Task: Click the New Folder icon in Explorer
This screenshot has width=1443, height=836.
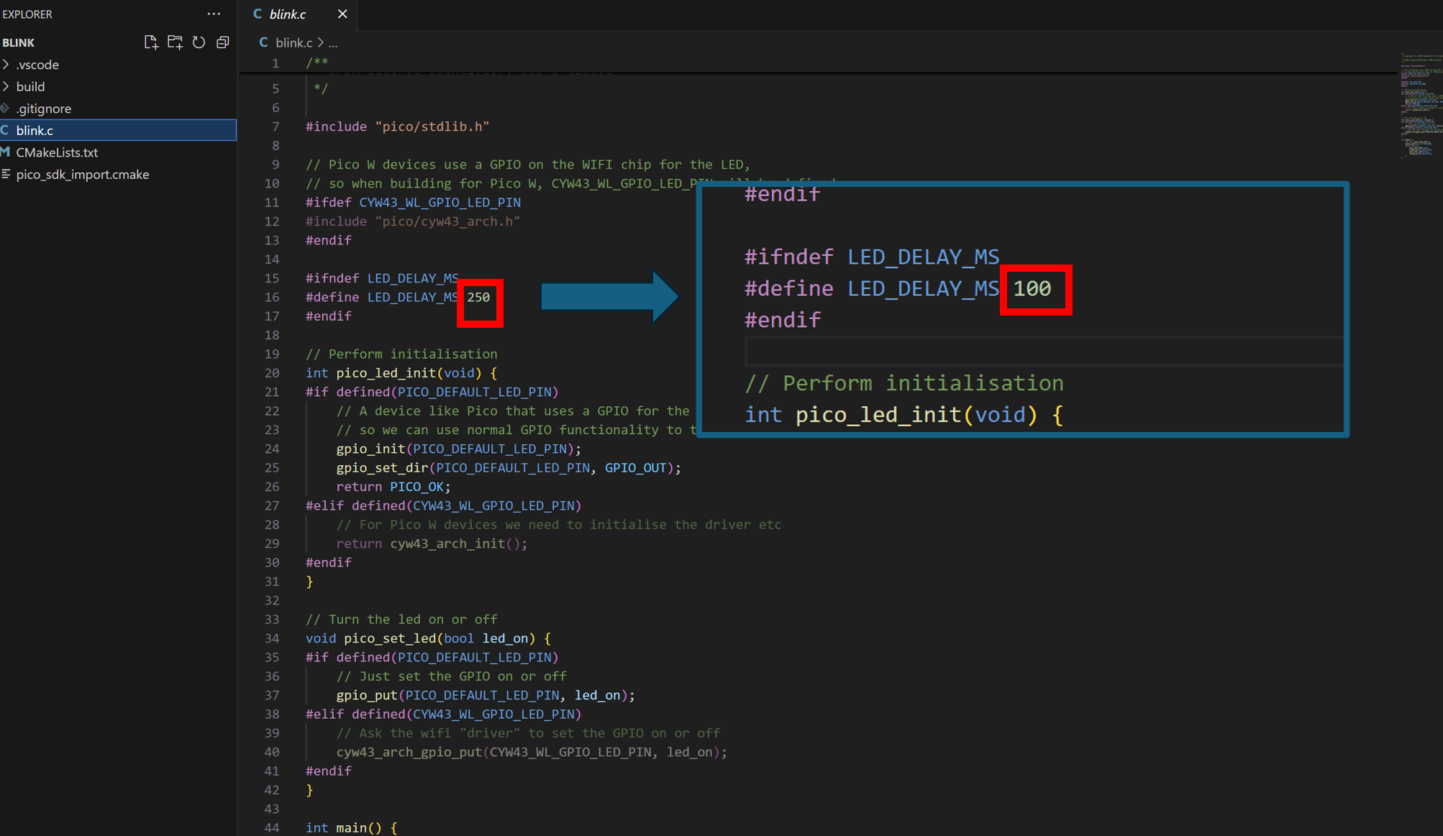Action: (x=175, y=42)
